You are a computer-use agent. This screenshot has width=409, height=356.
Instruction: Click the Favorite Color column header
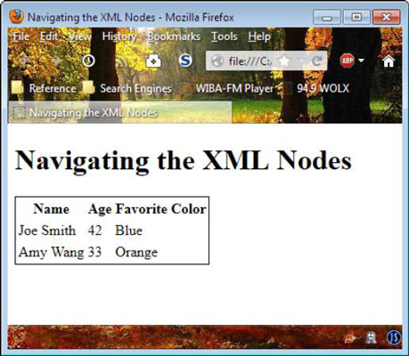[x=160, y=209]
